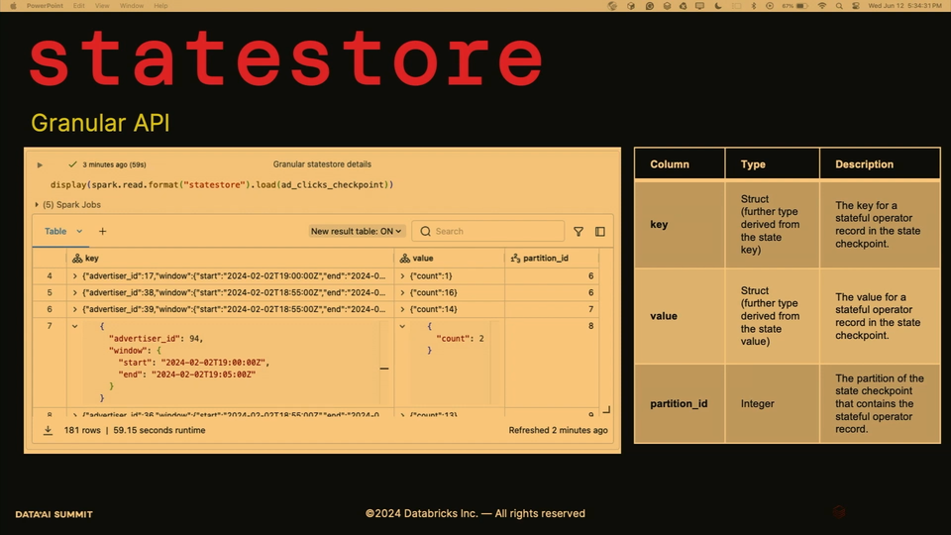Image resolution: width=951 pixels, height=535 pixels.
Task: Open the column panel icon next to filter
Action: point(600,231)
